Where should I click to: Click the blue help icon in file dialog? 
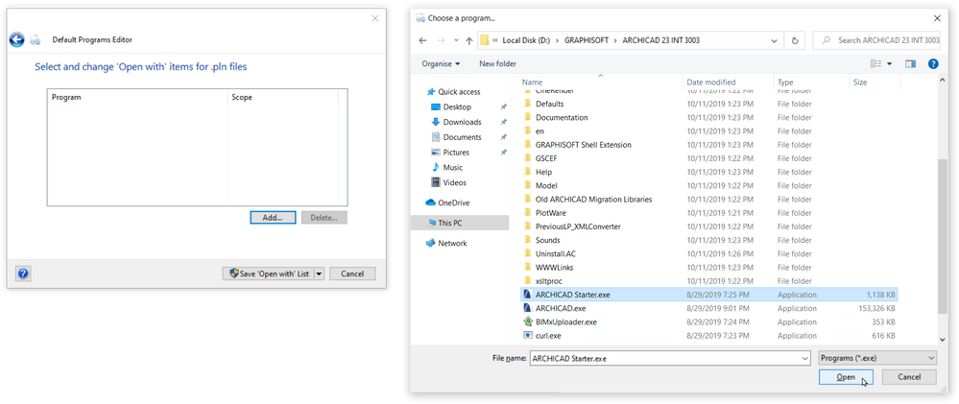coord(933,63)
